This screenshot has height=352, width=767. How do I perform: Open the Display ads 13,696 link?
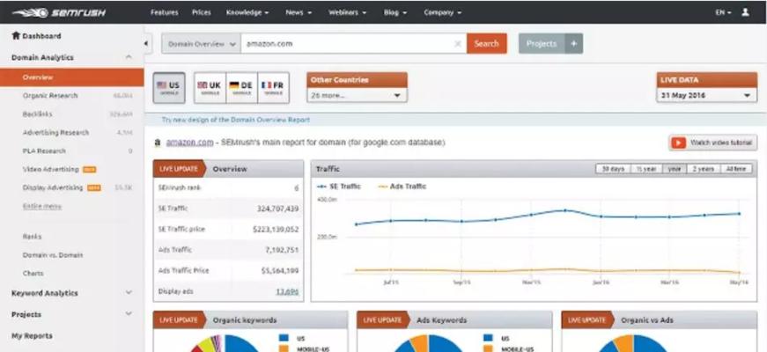[287, 291]
